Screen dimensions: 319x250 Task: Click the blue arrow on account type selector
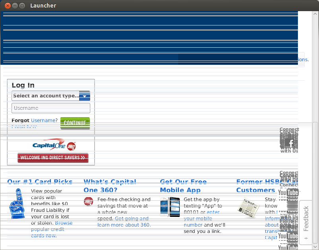tap(85, 96)
